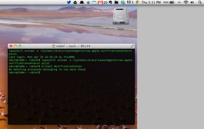Open the calendar icon in the menu bar
204x129 pixels.
[x=94, y=2]
